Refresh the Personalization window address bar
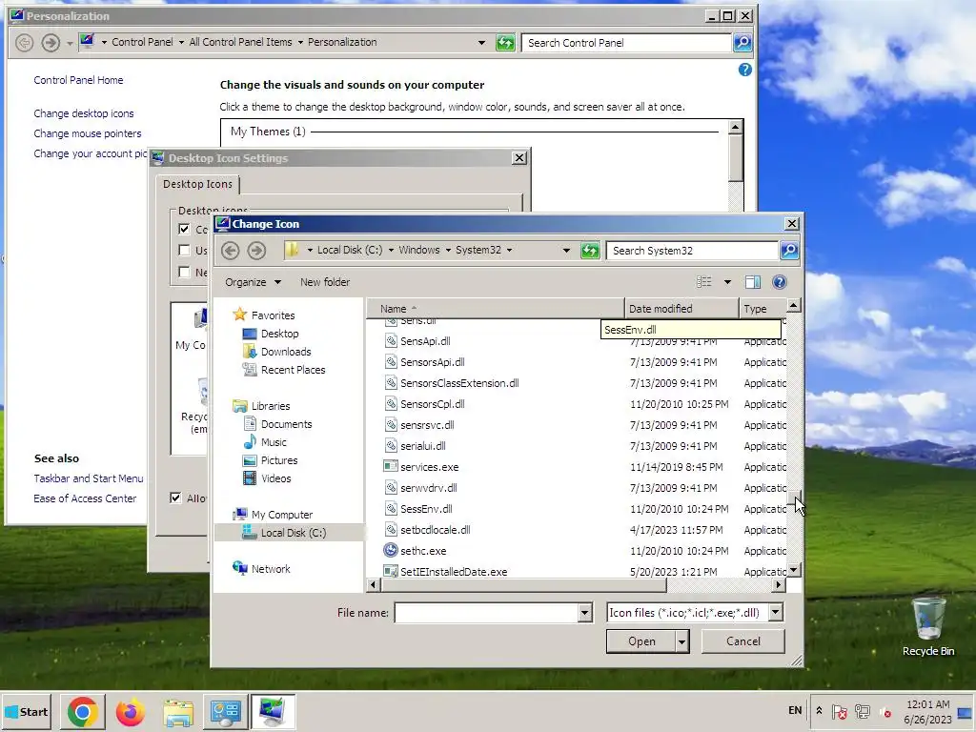The image size is (976, 732). tap(505, 42)
